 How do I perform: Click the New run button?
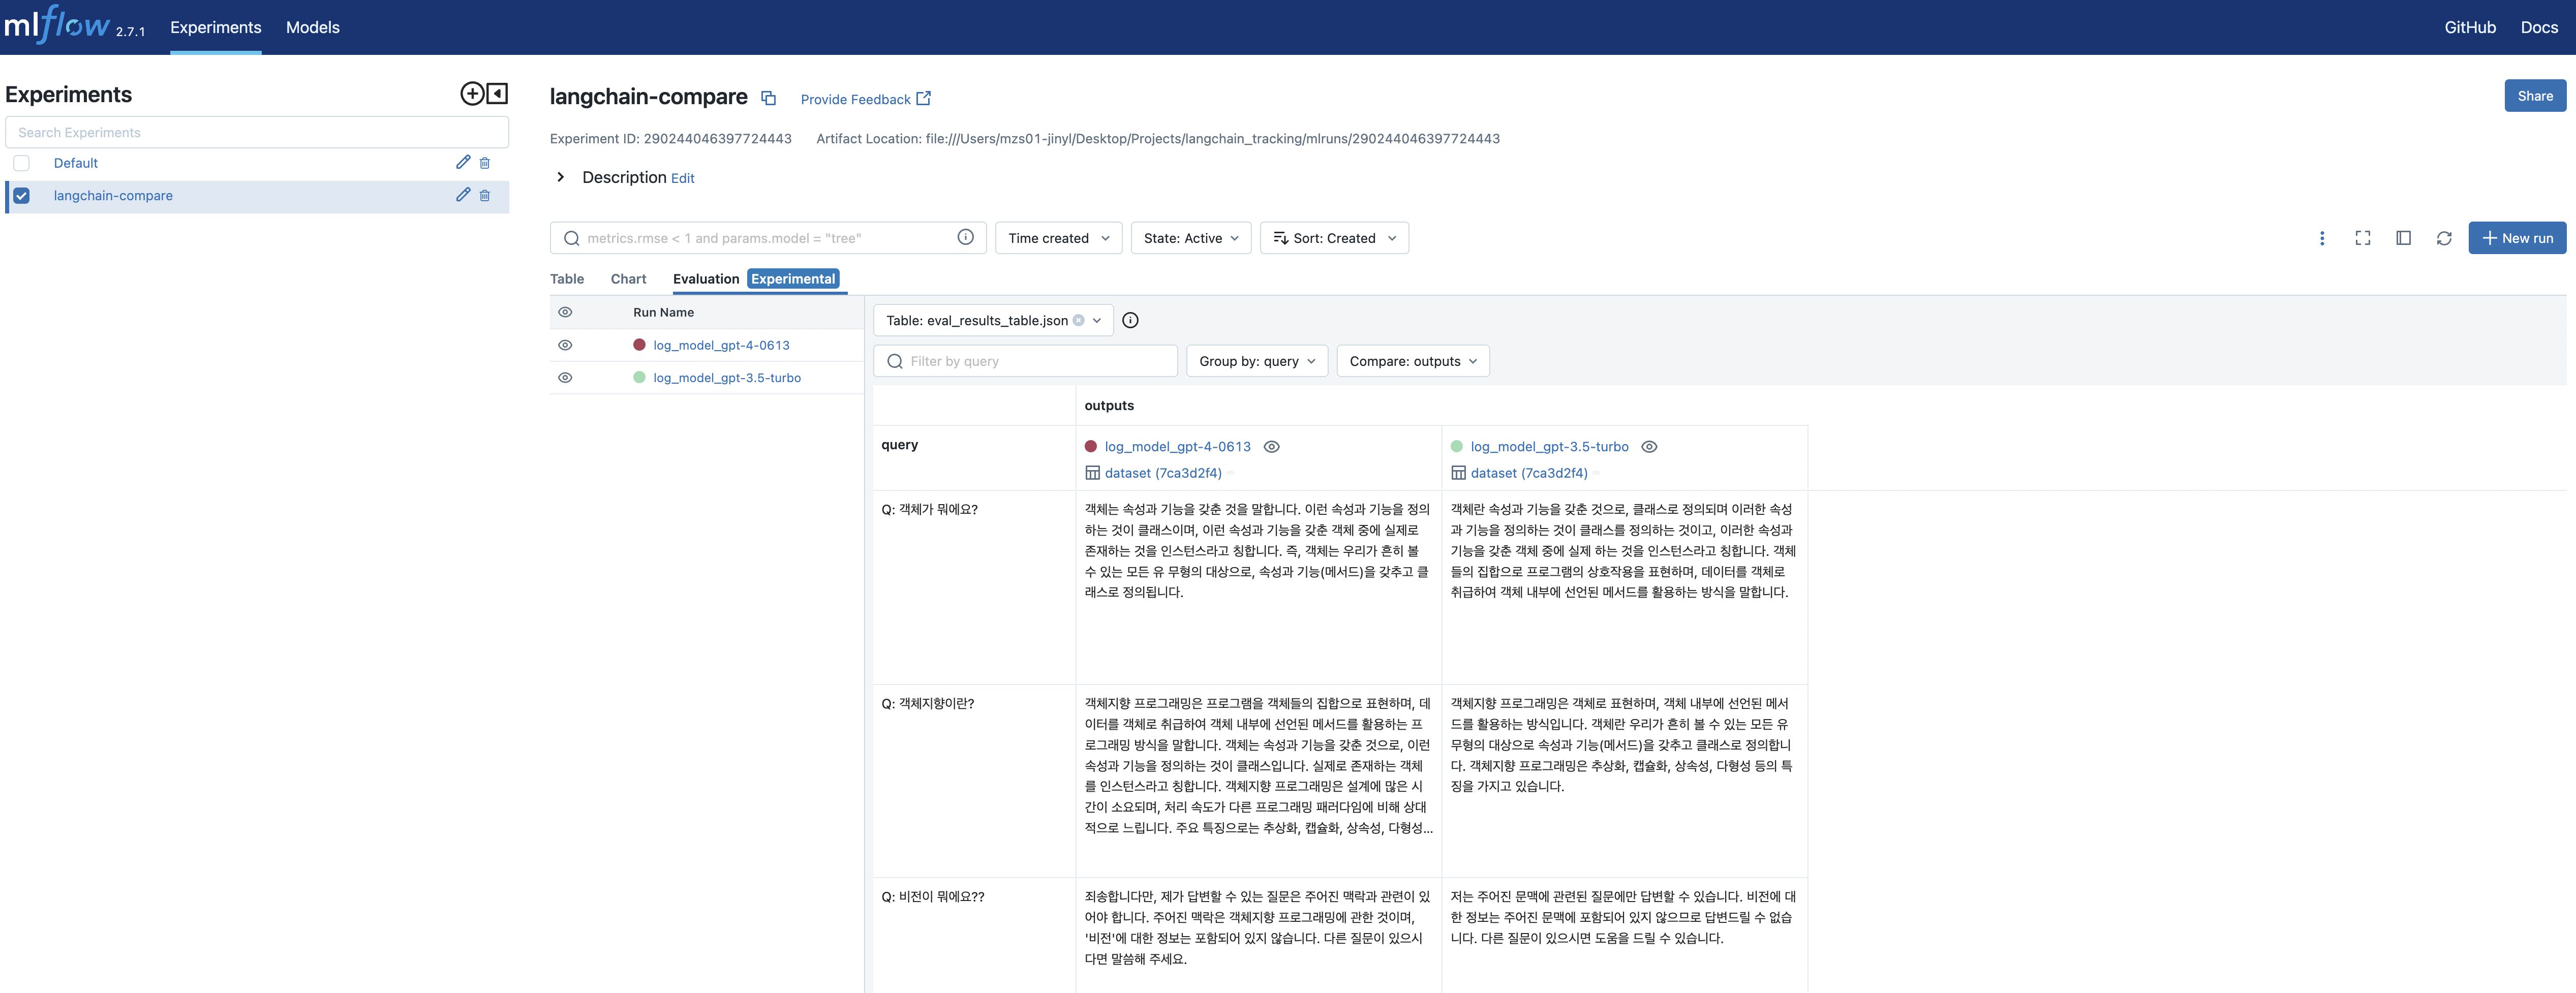pyautogui.click(x=2516, y=238)
